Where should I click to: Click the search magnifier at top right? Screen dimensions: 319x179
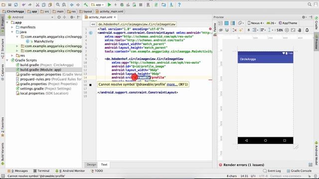pyautogui.click(x=310, y=4)
